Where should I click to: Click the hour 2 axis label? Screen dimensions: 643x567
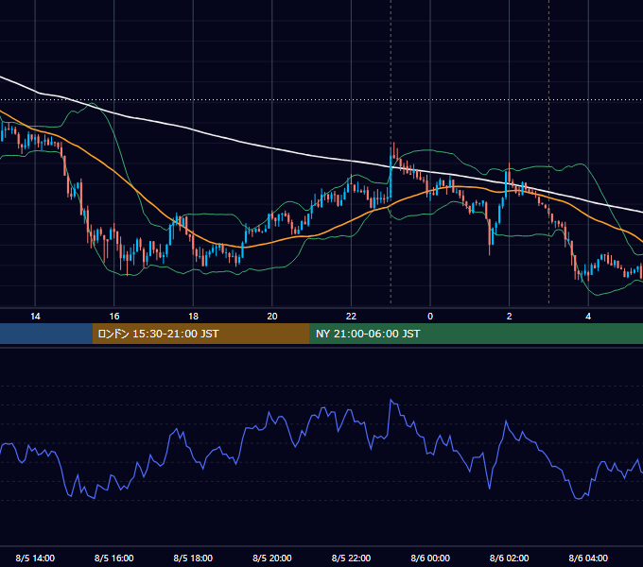tap(510, 317)
